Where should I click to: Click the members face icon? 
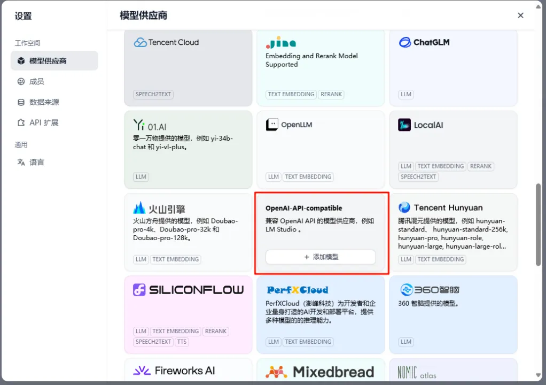point(21,81)
